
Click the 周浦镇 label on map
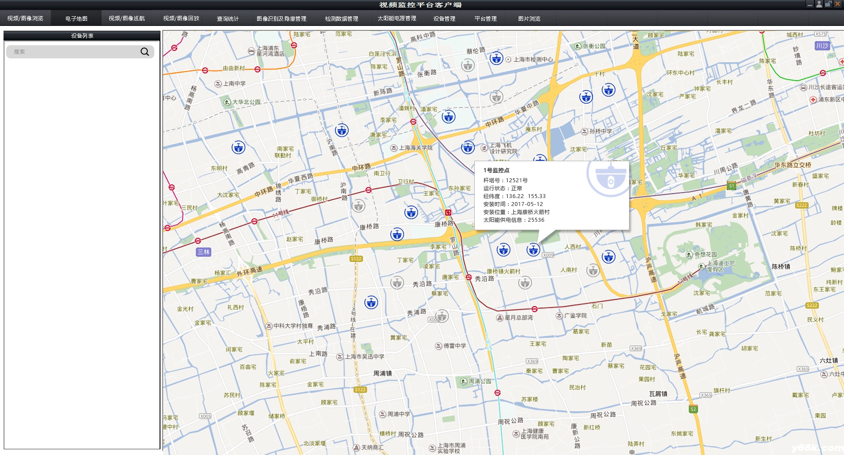click(382, 373)
